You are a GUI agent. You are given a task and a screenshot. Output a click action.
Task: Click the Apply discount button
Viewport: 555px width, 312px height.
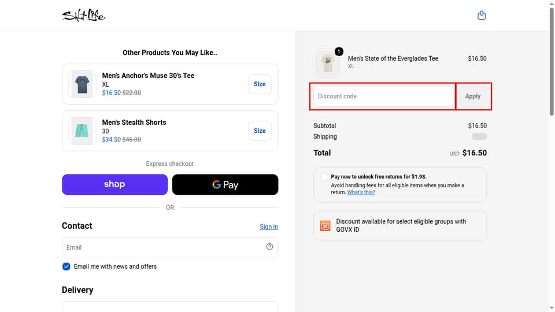(x=472, y=96)
